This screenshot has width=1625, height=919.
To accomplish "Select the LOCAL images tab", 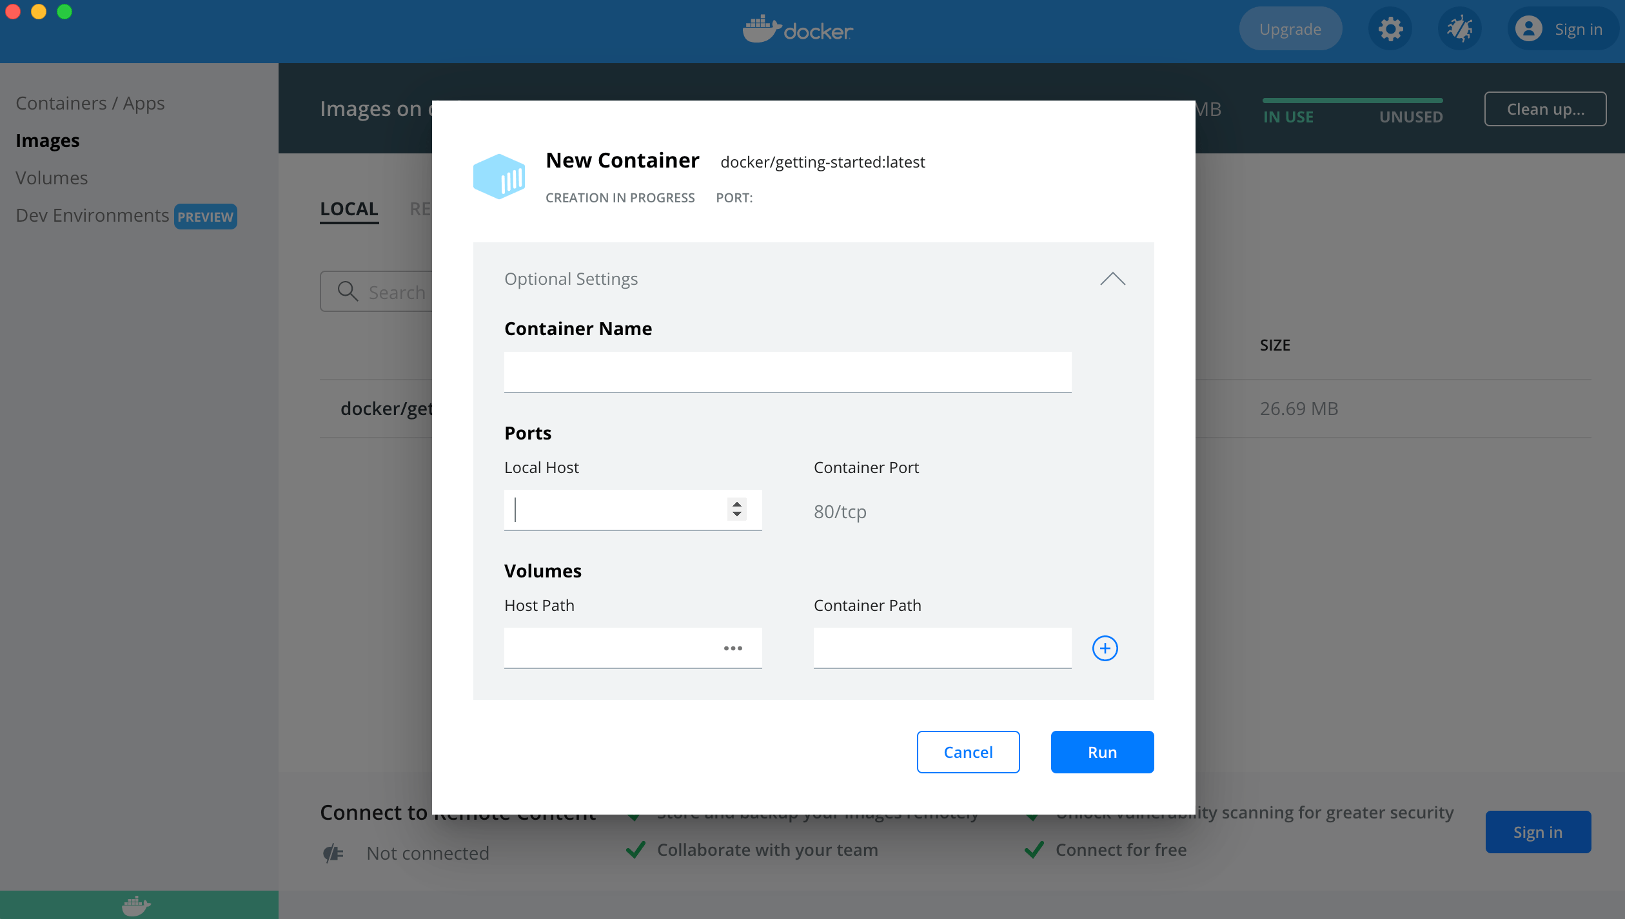I will pyautogui.click(x=349, y=209).
